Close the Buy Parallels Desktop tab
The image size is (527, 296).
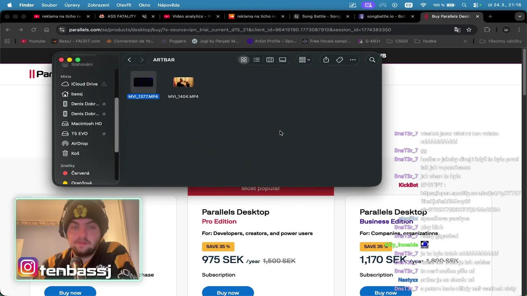(x=478, y=16)
